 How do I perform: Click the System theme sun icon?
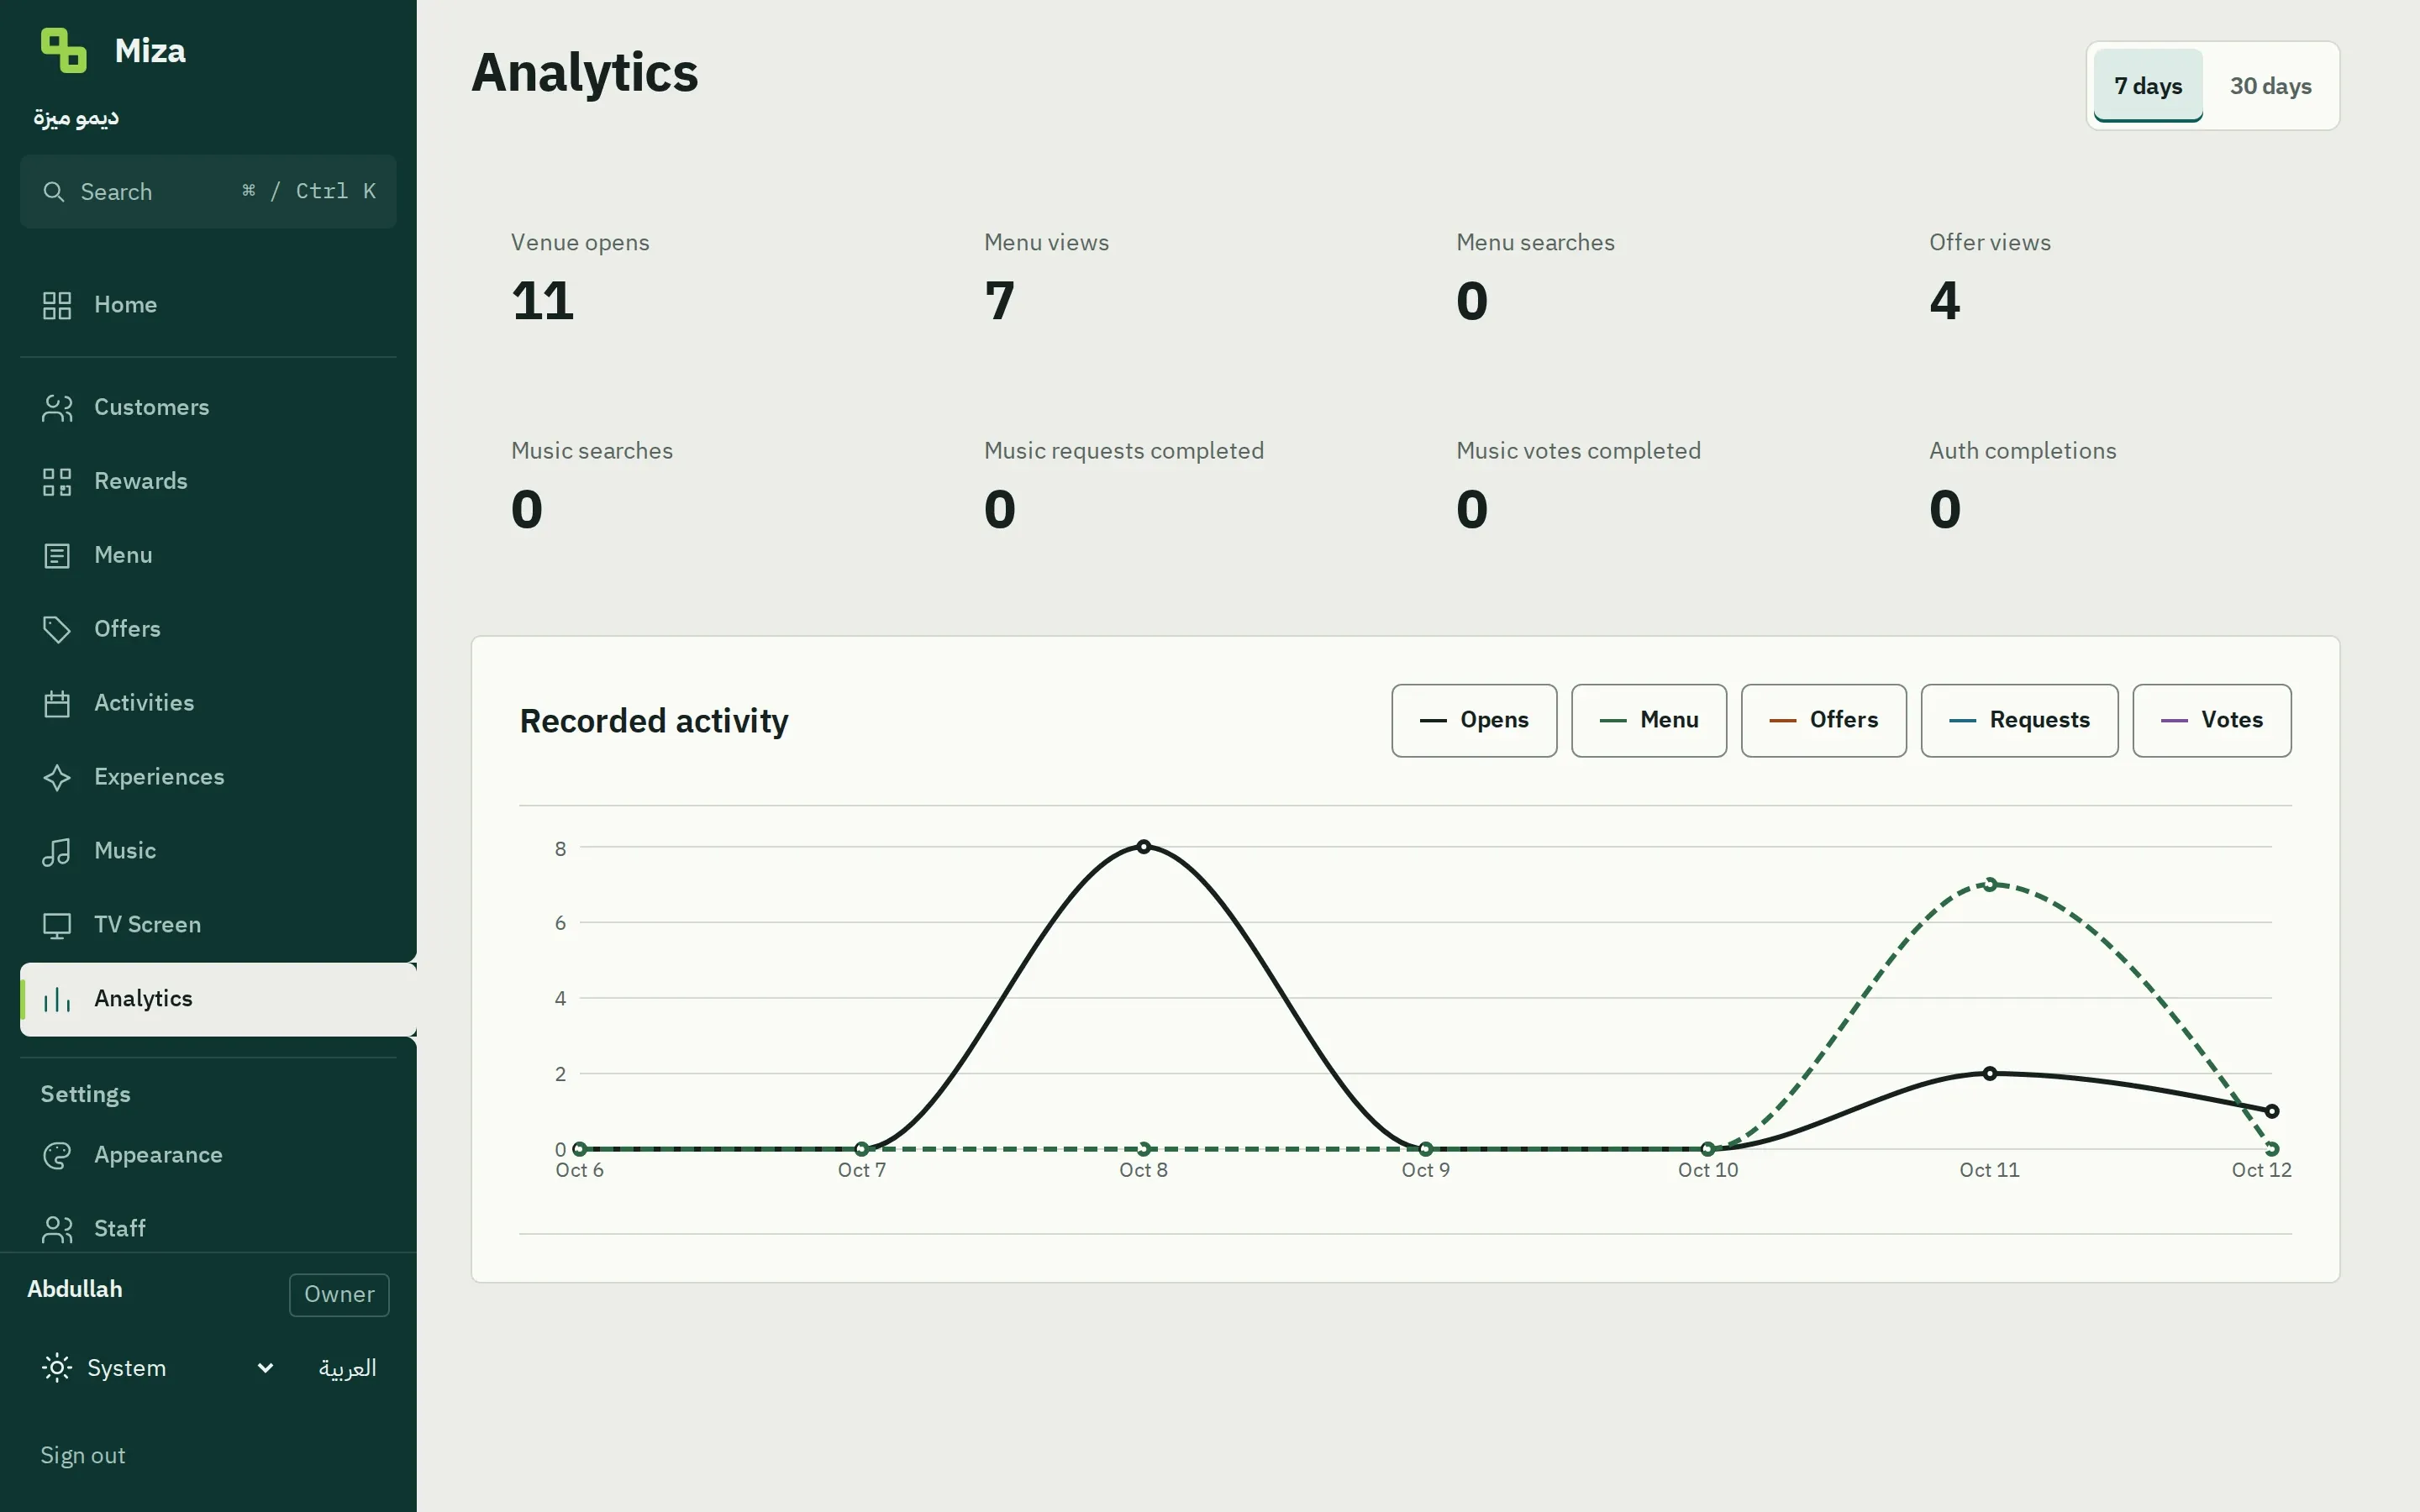point(57,1367)
